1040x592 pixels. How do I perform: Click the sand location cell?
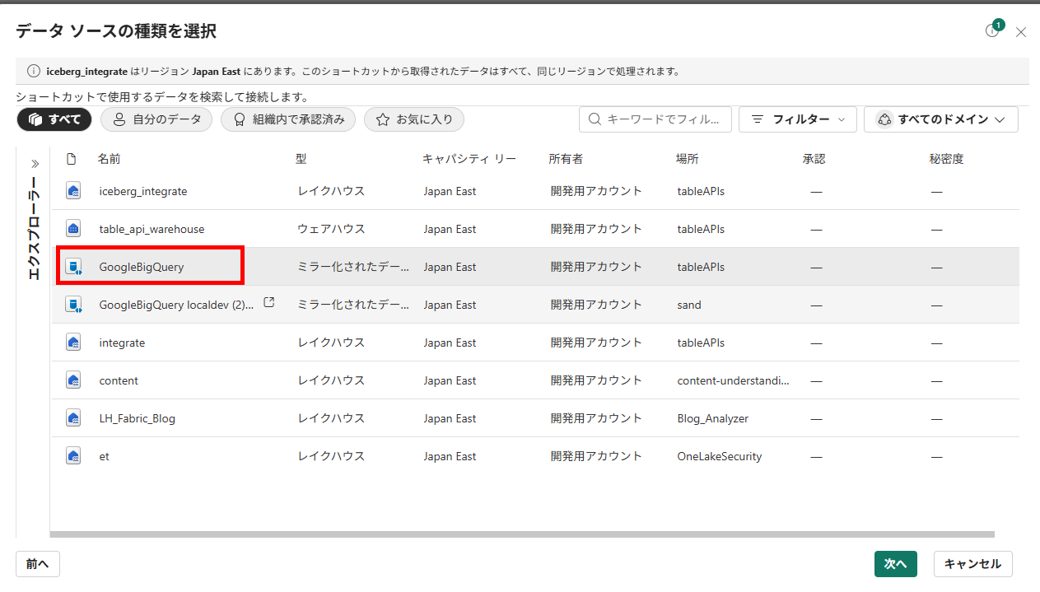point(689,305)
